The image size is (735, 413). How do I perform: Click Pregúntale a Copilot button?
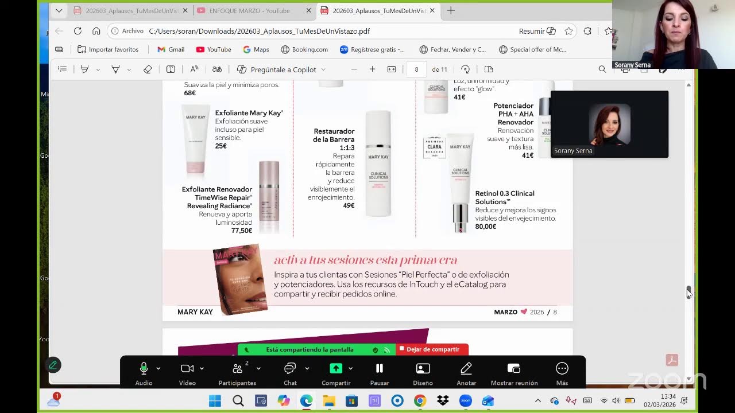click(277, 69)
